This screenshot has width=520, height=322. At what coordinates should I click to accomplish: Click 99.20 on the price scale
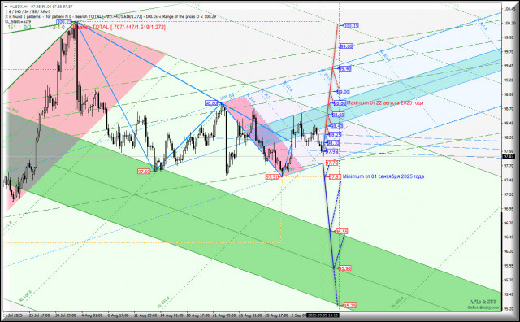click(x=509, y=80)
